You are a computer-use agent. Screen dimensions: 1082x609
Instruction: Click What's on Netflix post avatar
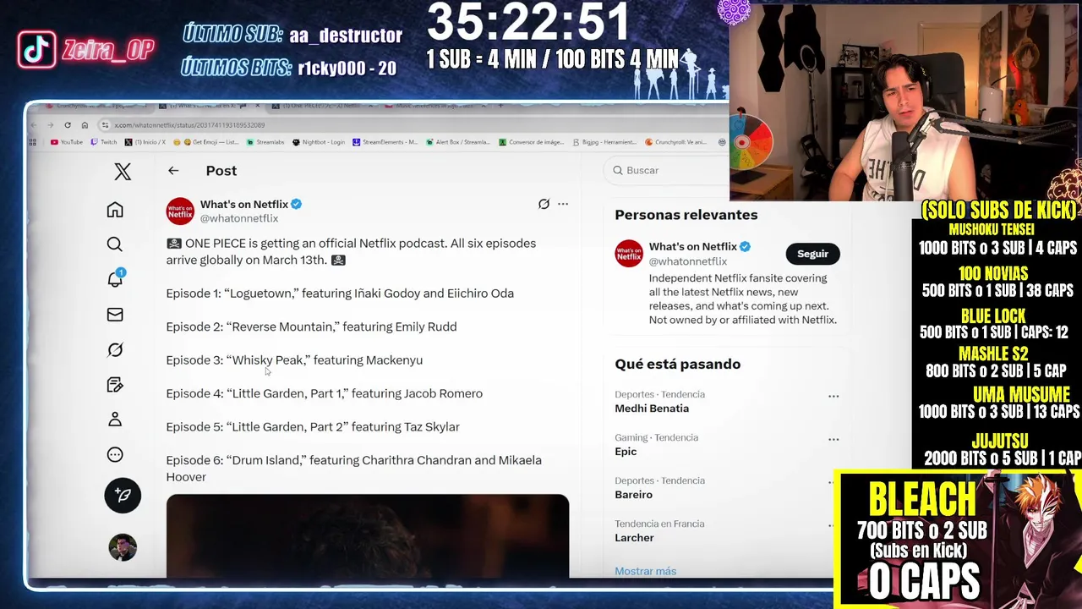tap(180, 211)
